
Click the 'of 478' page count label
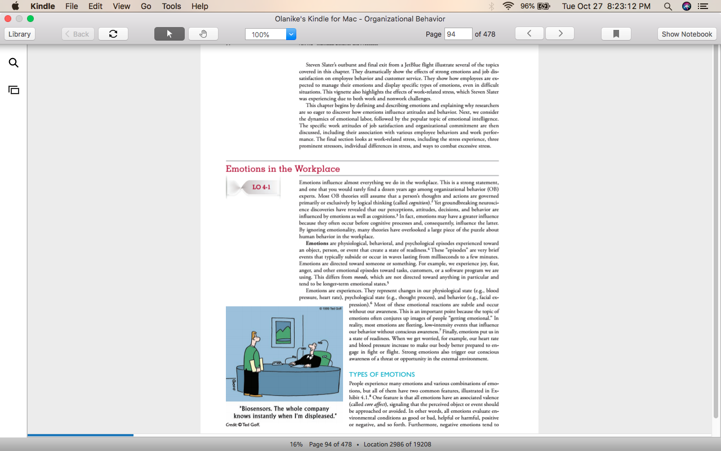point(485,34)
